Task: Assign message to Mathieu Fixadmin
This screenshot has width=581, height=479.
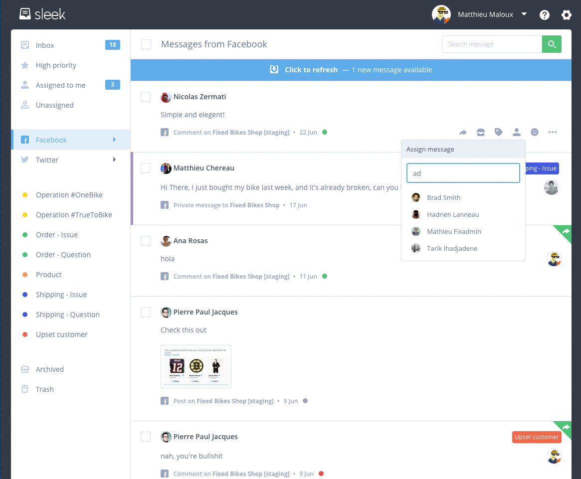Action: (463, 232)
